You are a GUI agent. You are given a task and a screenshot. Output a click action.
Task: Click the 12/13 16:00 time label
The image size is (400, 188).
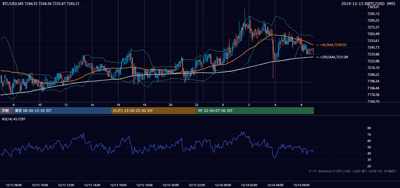point(118,185)
